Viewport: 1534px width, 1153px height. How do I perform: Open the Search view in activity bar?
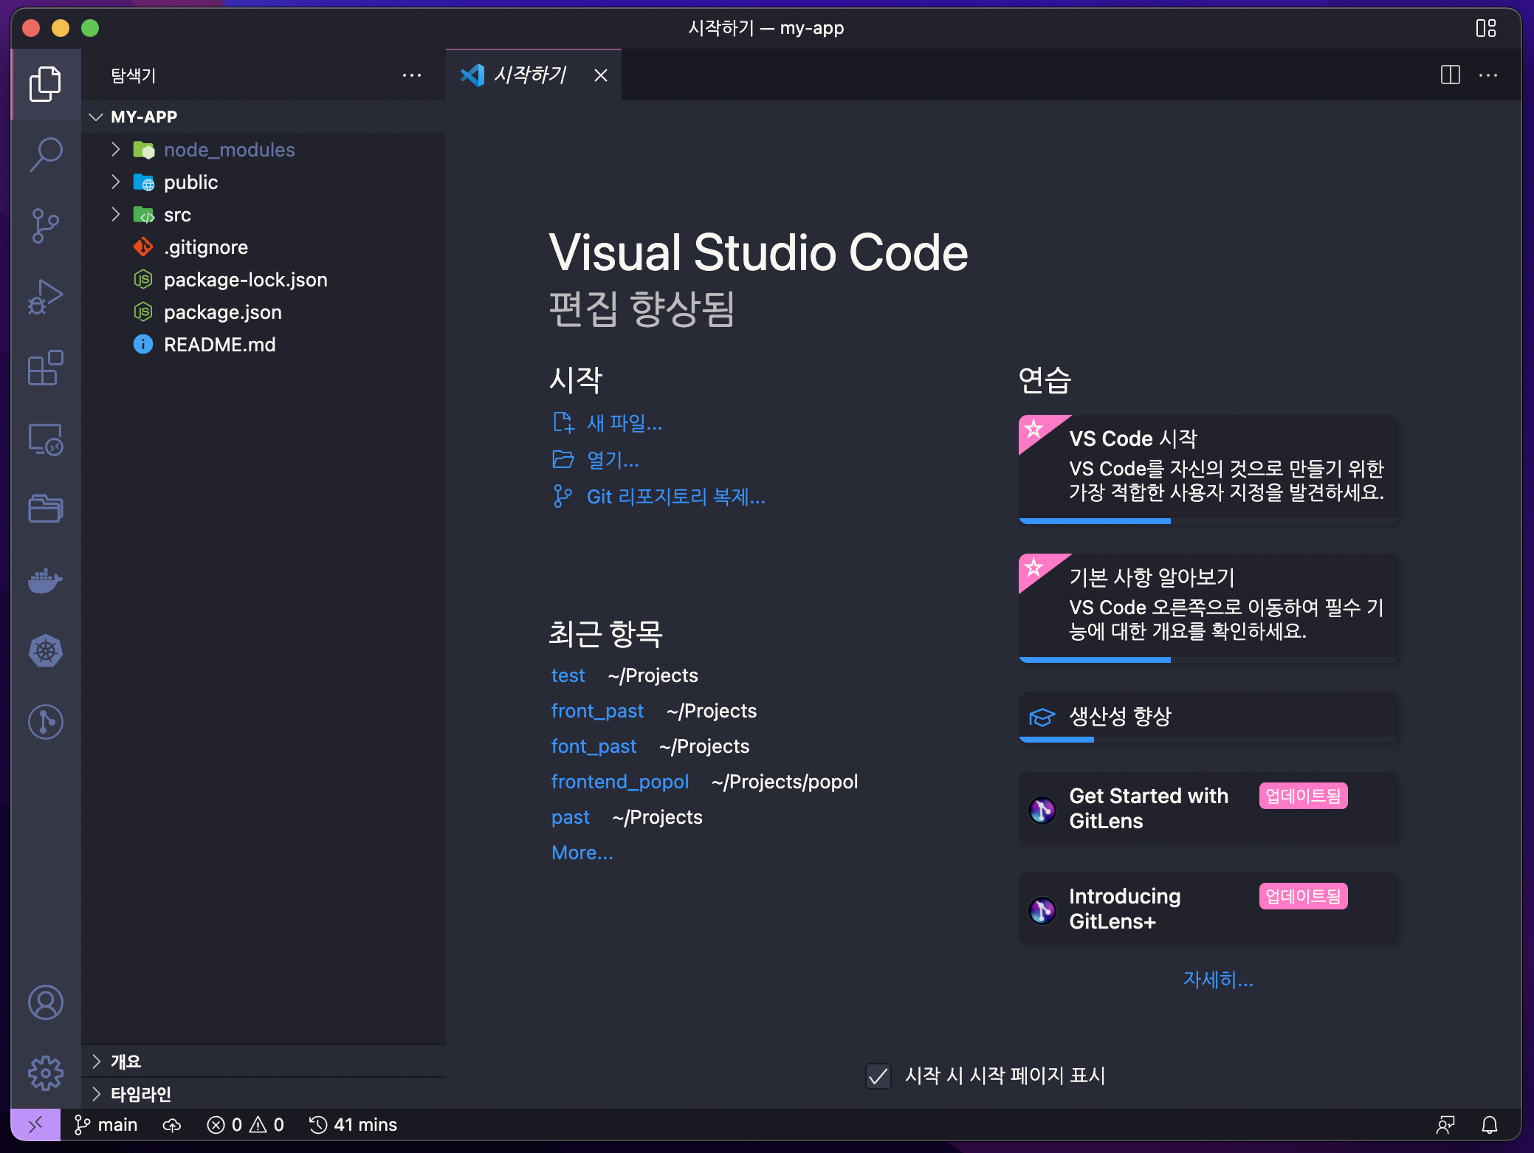46,154
